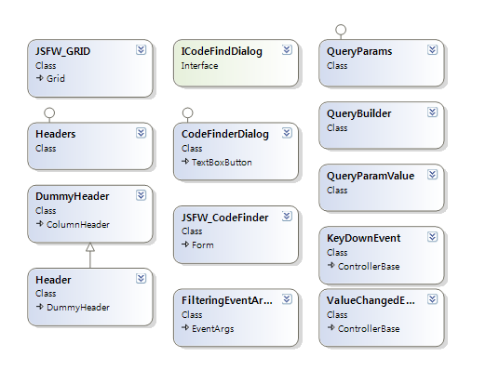Expand the FilteringEventAr... class chevron
486x383 pixels.
[287, 299]
